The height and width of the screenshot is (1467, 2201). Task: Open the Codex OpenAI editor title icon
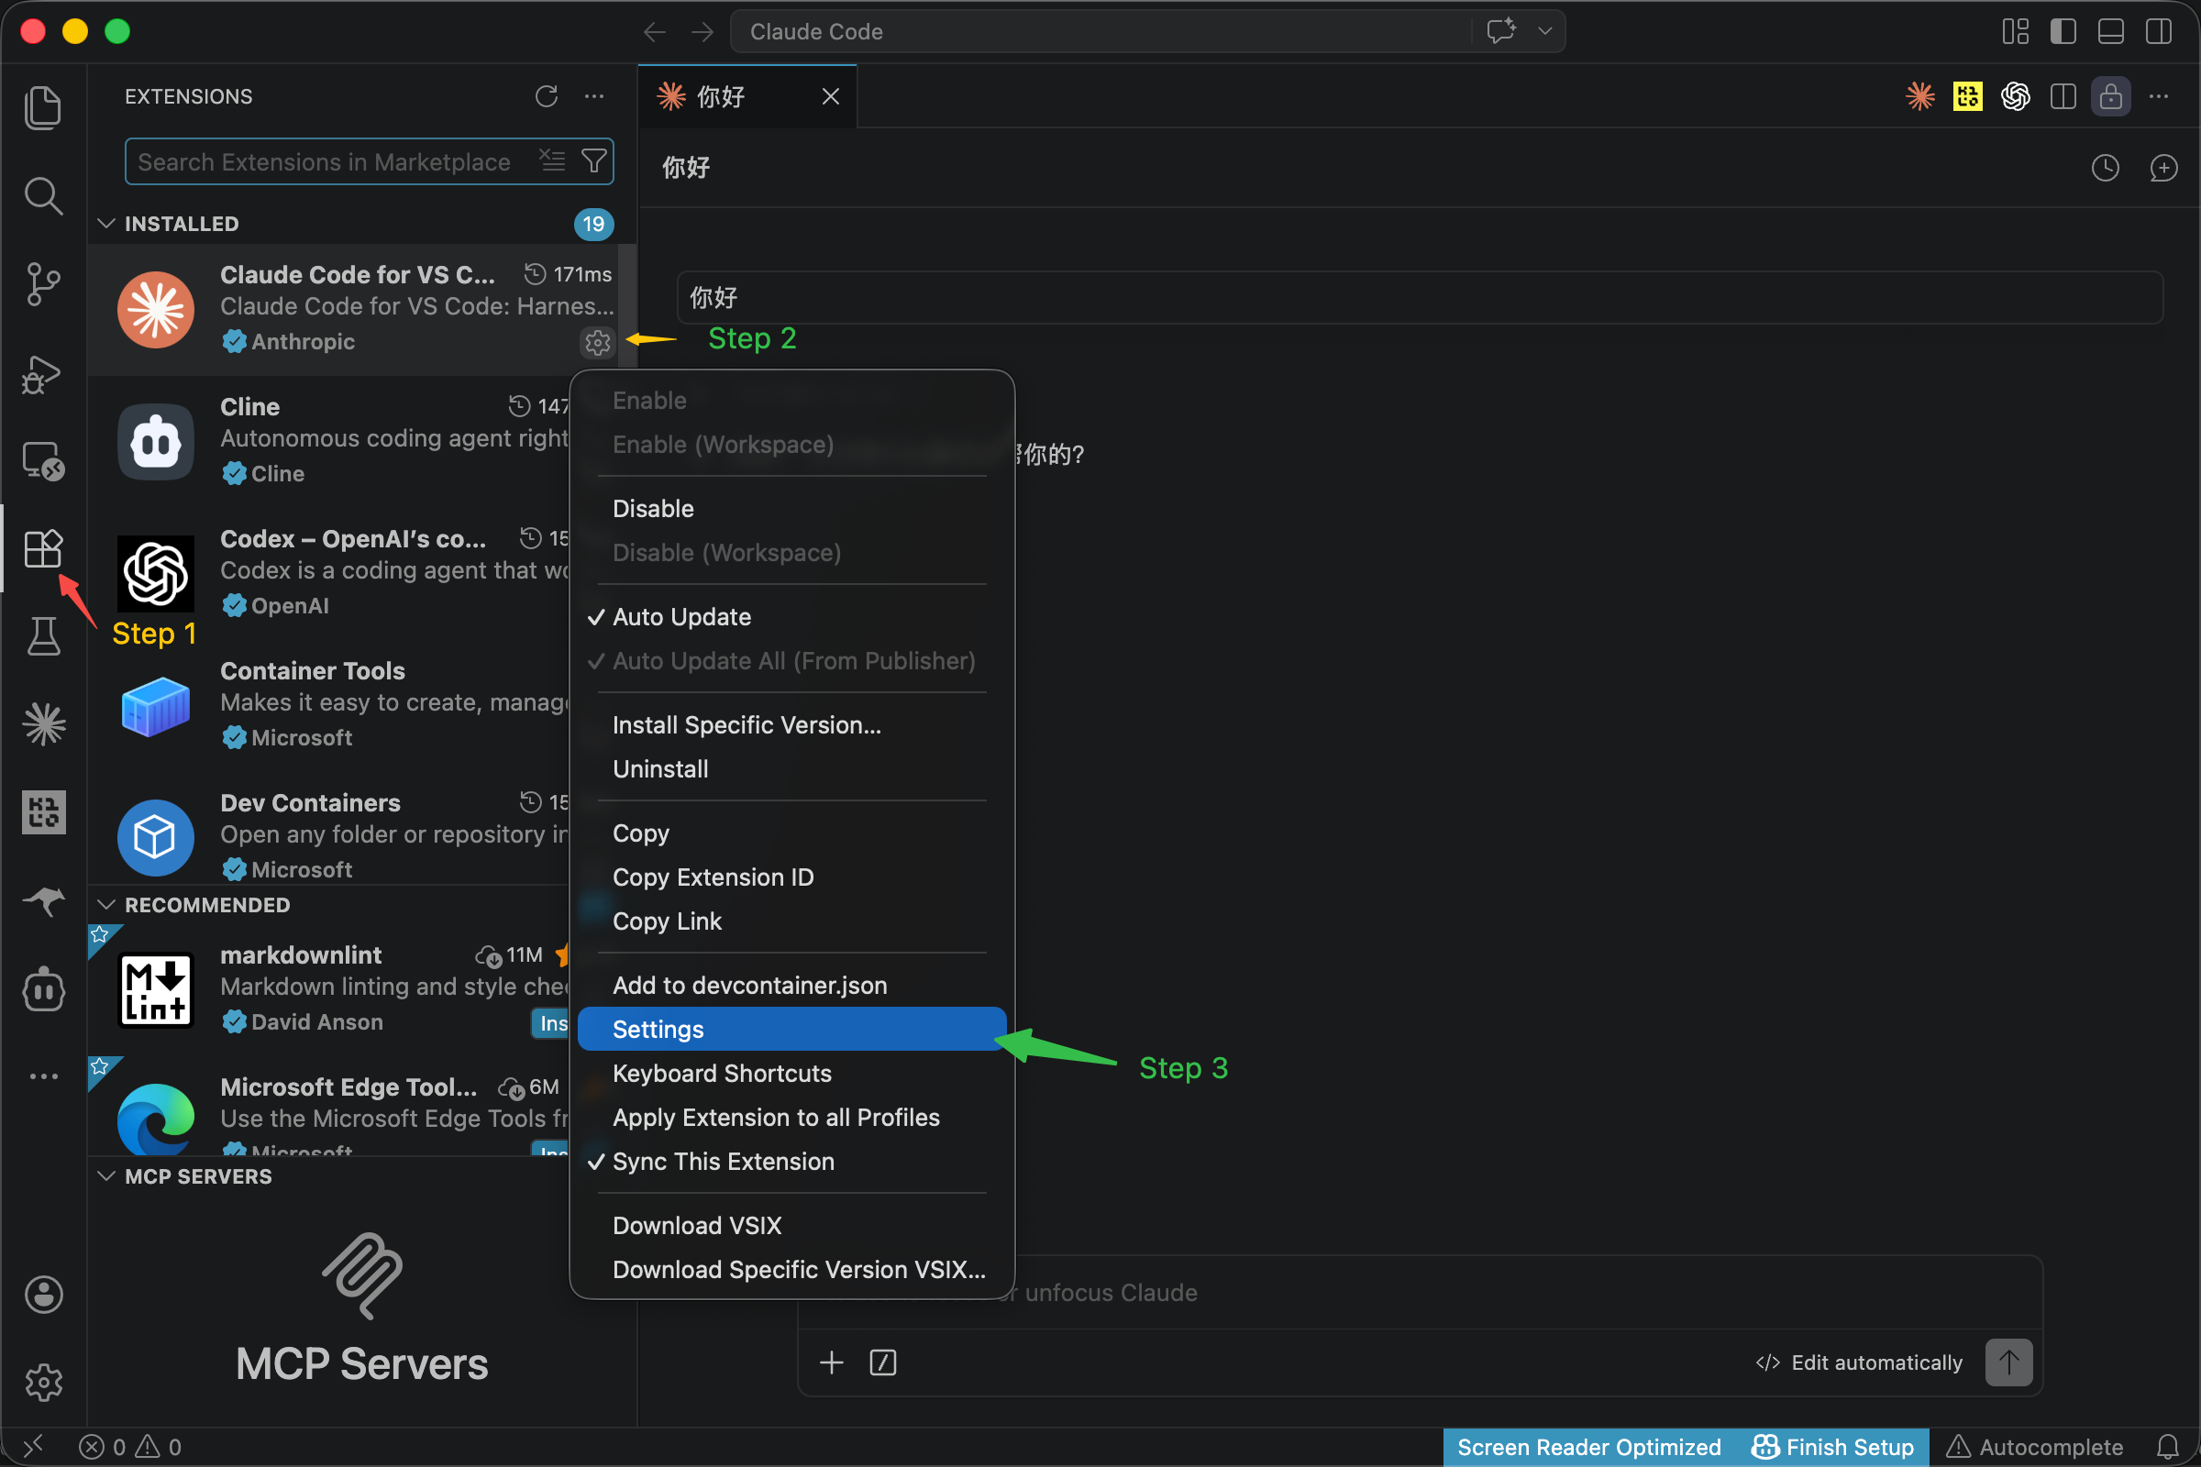[2016, 96]
